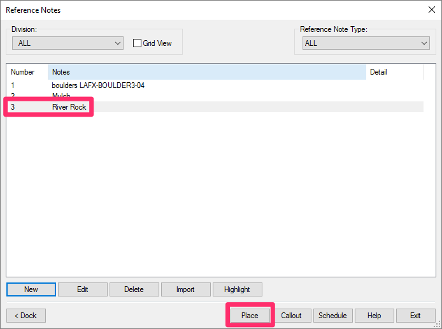This screenshot has width=442, height=329.
Task: Select the Mulch note row
Action: point(215,96)
